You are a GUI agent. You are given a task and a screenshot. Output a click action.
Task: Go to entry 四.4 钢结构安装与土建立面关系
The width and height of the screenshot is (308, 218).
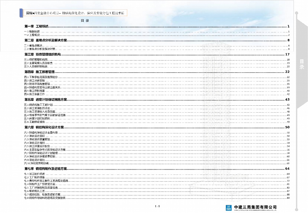157,88
